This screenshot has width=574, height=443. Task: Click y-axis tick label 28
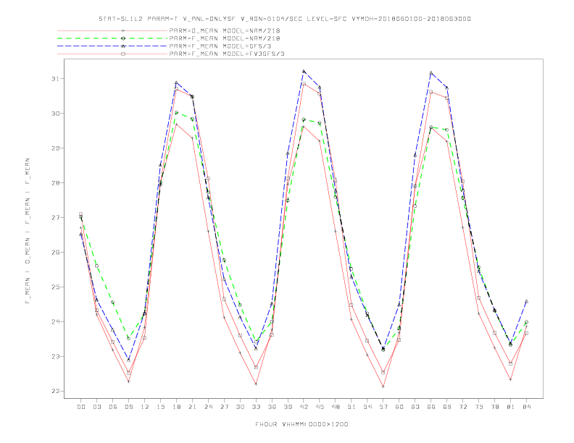tap(56, 182)
